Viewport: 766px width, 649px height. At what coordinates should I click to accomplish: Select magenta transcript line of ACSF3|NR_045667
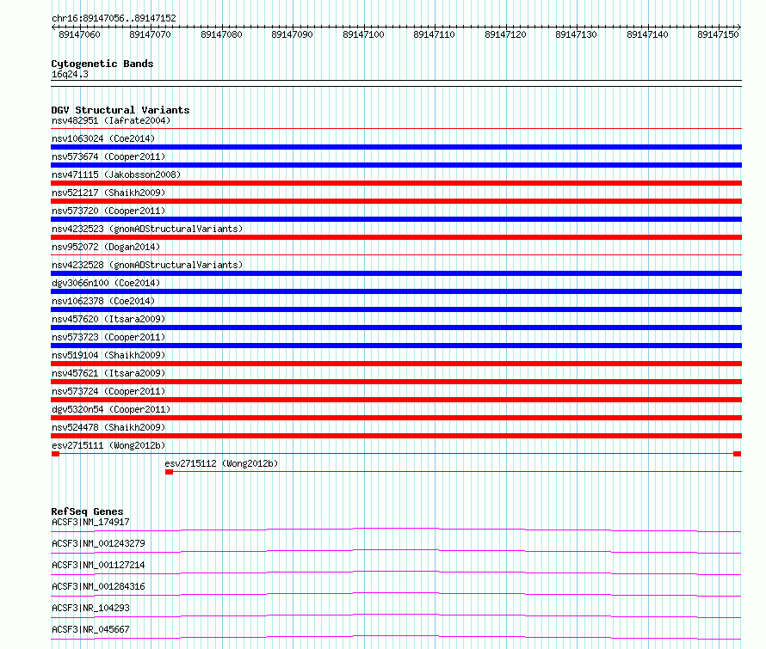[396, 637]
